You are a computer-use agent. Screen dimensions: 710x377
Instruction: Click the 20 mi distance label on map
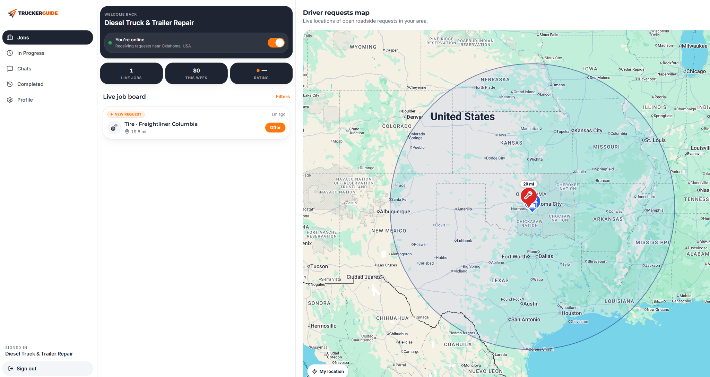(x=528, y=184)
